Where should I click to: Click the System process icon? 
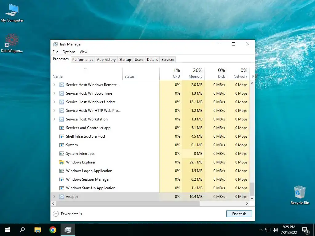pos(62,145)
